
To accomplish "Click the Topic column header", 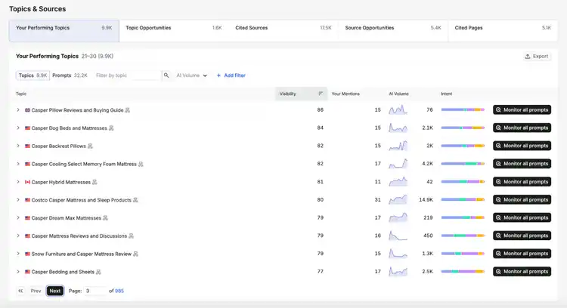I will 21,94.
